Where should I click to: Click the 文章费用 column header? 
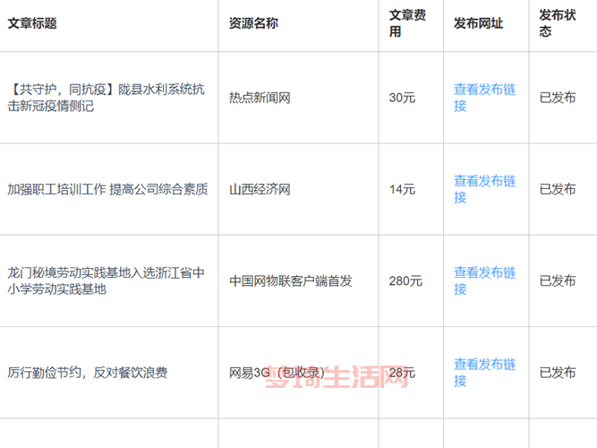pos(407,23)
